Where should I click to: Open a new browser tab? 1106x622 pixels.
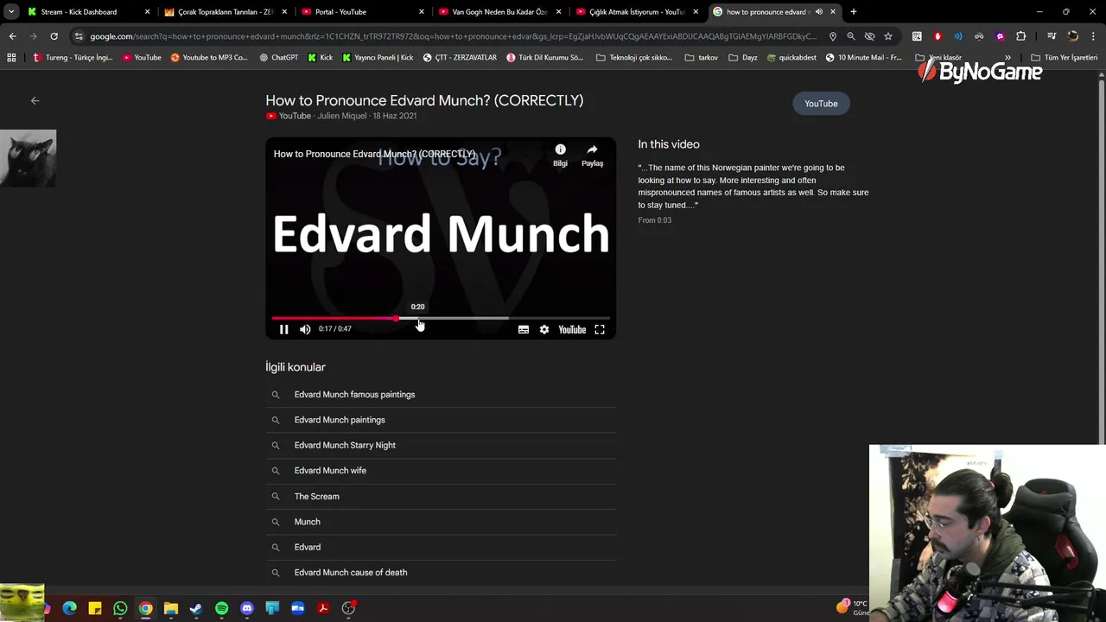(x=854, y=12)
